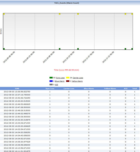Viewport: 140px width, 152px height.
Task: Select row 2012-08-30 14:08:58.656000
Action: point(70,145)
